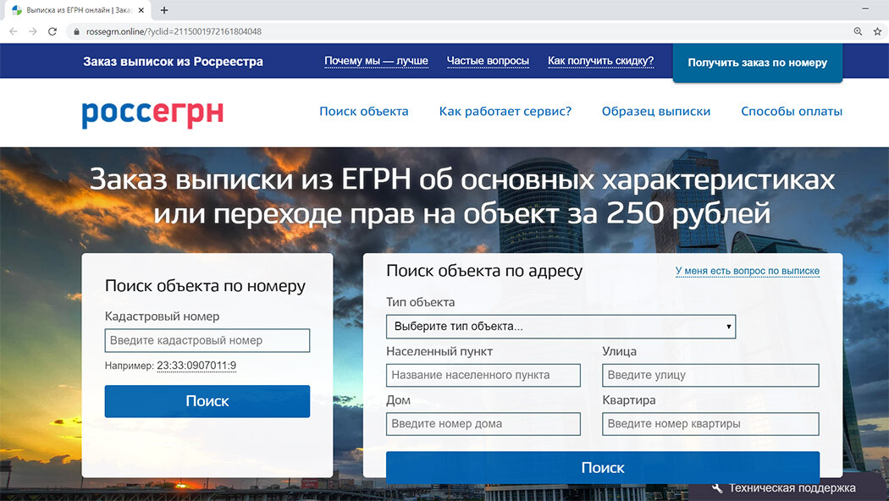Screen dimensions: 889x501
Task: Close the 'Выписка из ЕГРН онлайн' tab
Action: 141,10
